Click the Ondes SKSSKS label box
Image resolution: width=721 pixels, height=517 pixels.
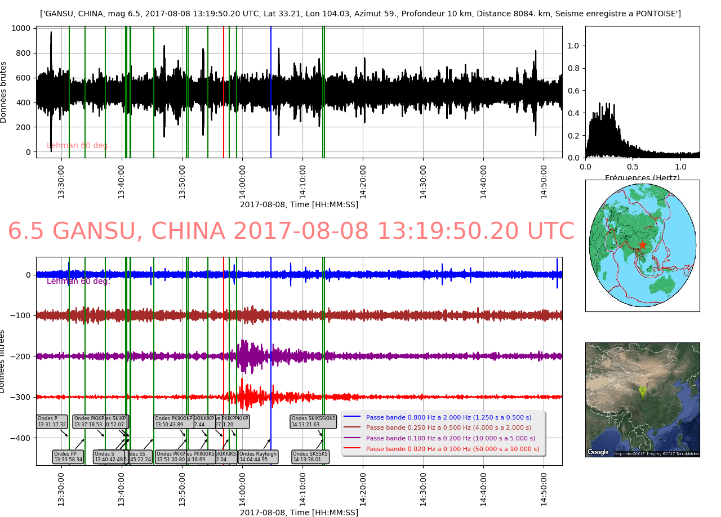[310, 457]
